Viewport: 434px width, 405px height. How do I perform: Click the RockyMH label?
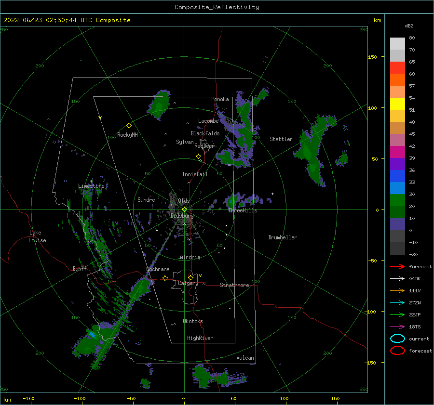click(x=127, y=135)
